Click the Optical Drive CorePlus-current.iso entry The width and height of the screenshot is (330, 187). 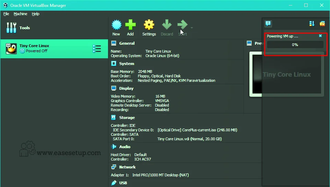[x=197, y=130]
